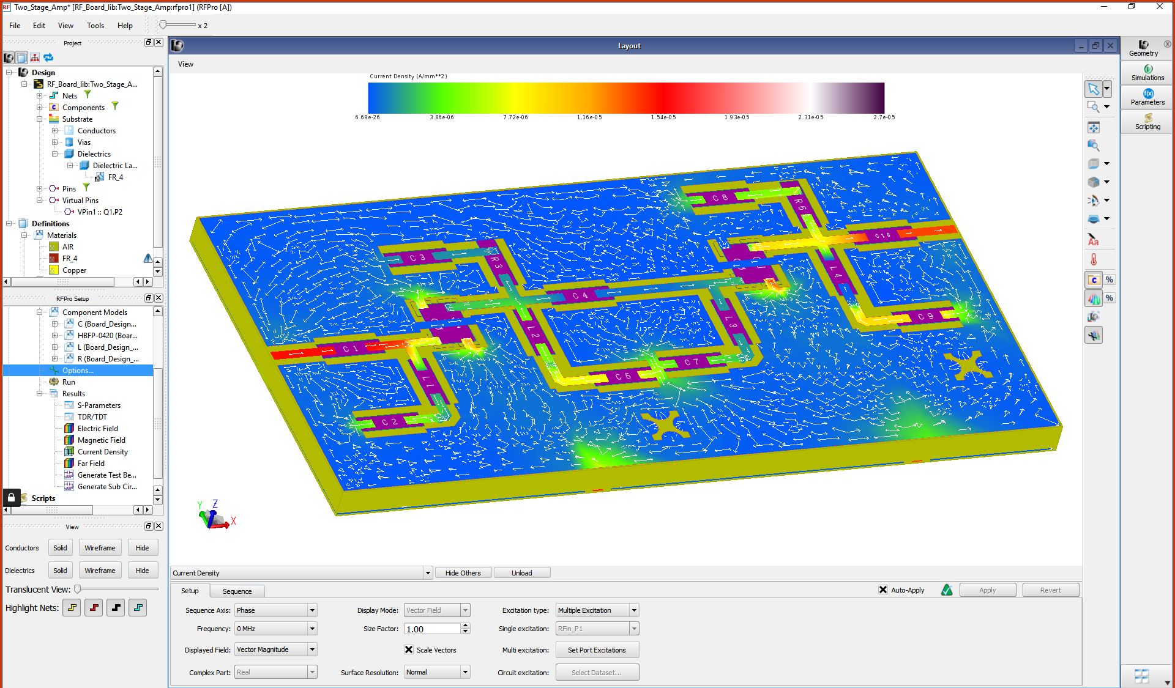Disable the Auto-Apply checkbox
This screenshot has height=688, width=1175.
click(x=883, y=590)
